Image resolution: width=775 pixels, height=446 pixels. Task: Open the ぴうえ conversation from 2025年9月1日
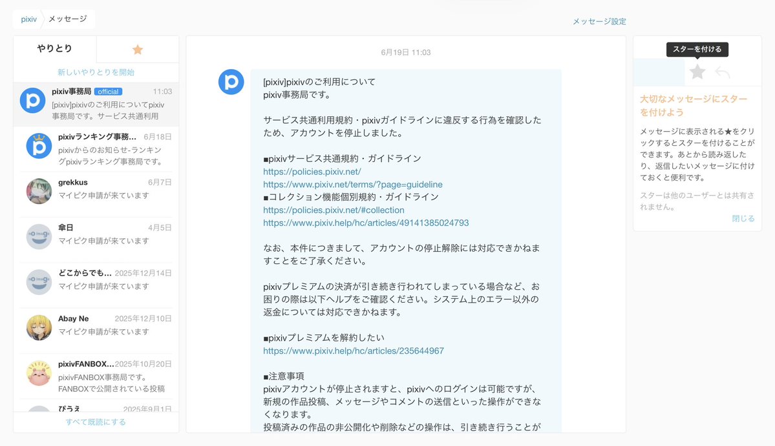(96, 405)
